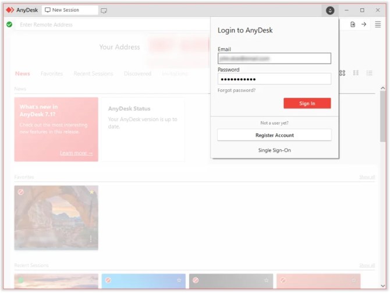
Task: Click the vertical scrollbar thumb
Action: (x=383, y=117)
